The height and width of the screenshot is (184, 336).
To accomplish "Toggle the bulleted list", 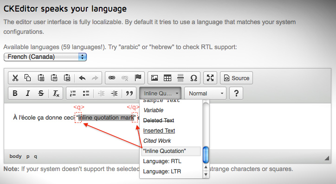I will pos(86,93).
